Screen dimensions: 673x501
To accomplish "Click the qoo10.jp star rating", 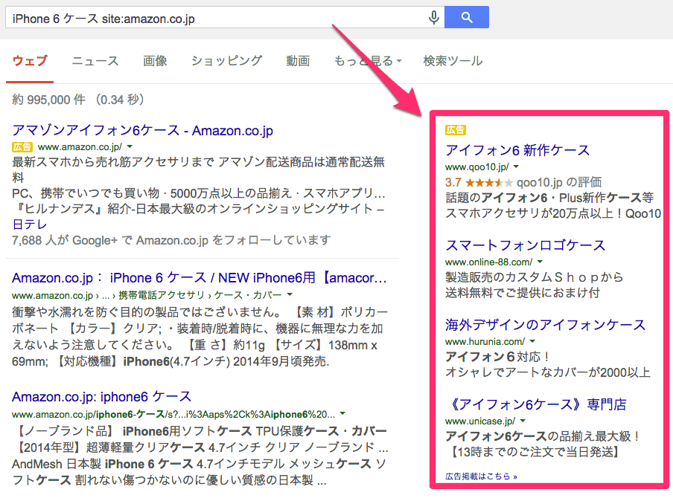I will tap(489, 183).
